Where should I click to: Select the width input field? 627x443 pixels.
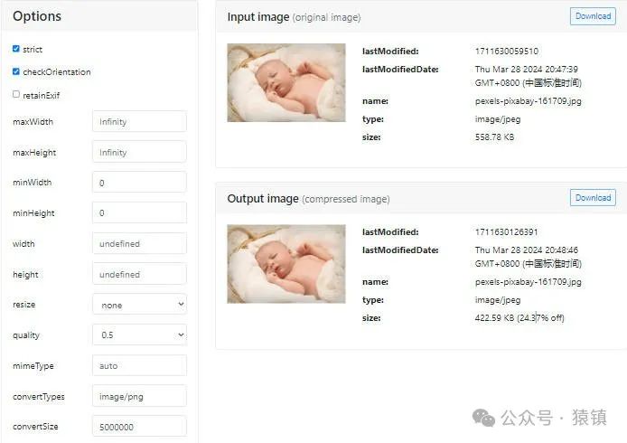[139, 243]
